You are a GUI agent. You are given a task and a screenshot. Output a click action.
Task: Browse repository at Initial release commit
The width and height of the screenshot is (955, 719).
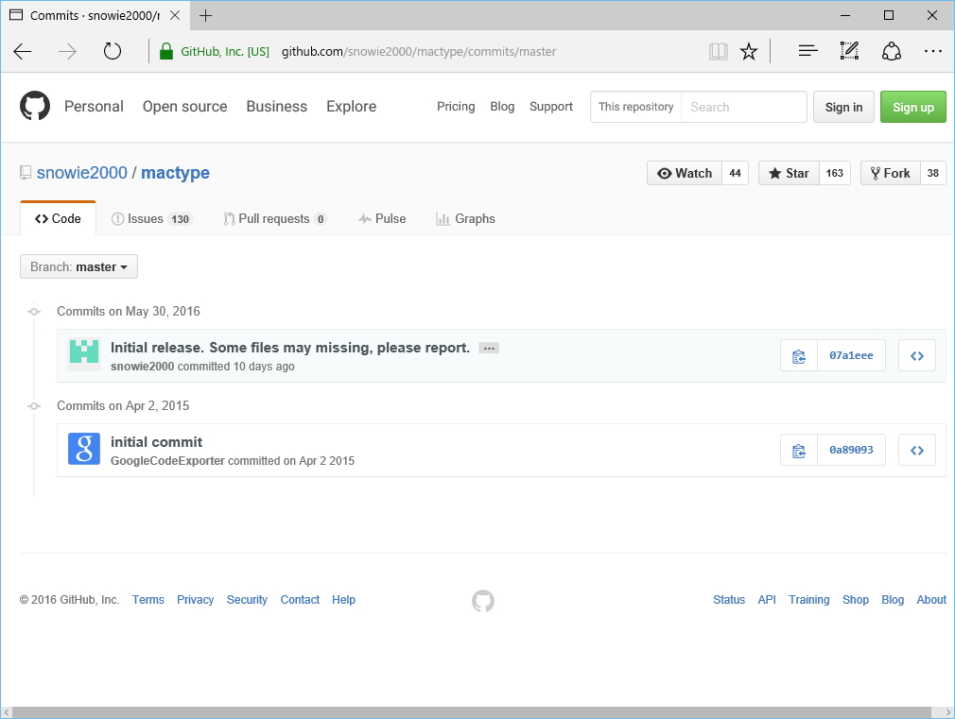[x=916, y=356]
